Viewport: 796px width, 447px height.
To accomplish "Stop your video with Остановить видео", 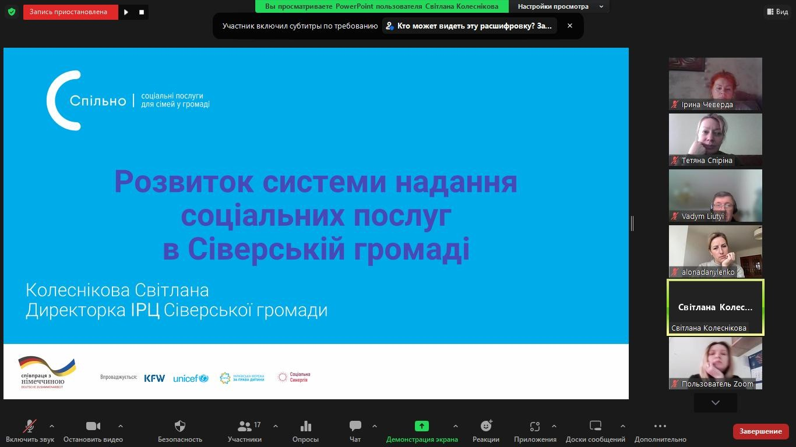I will [x=93, y=431].
